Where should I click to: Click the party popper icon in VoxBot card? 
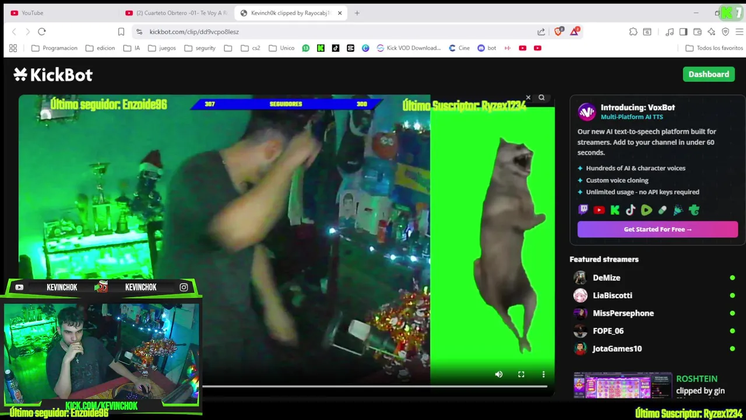tap(678, 210)
